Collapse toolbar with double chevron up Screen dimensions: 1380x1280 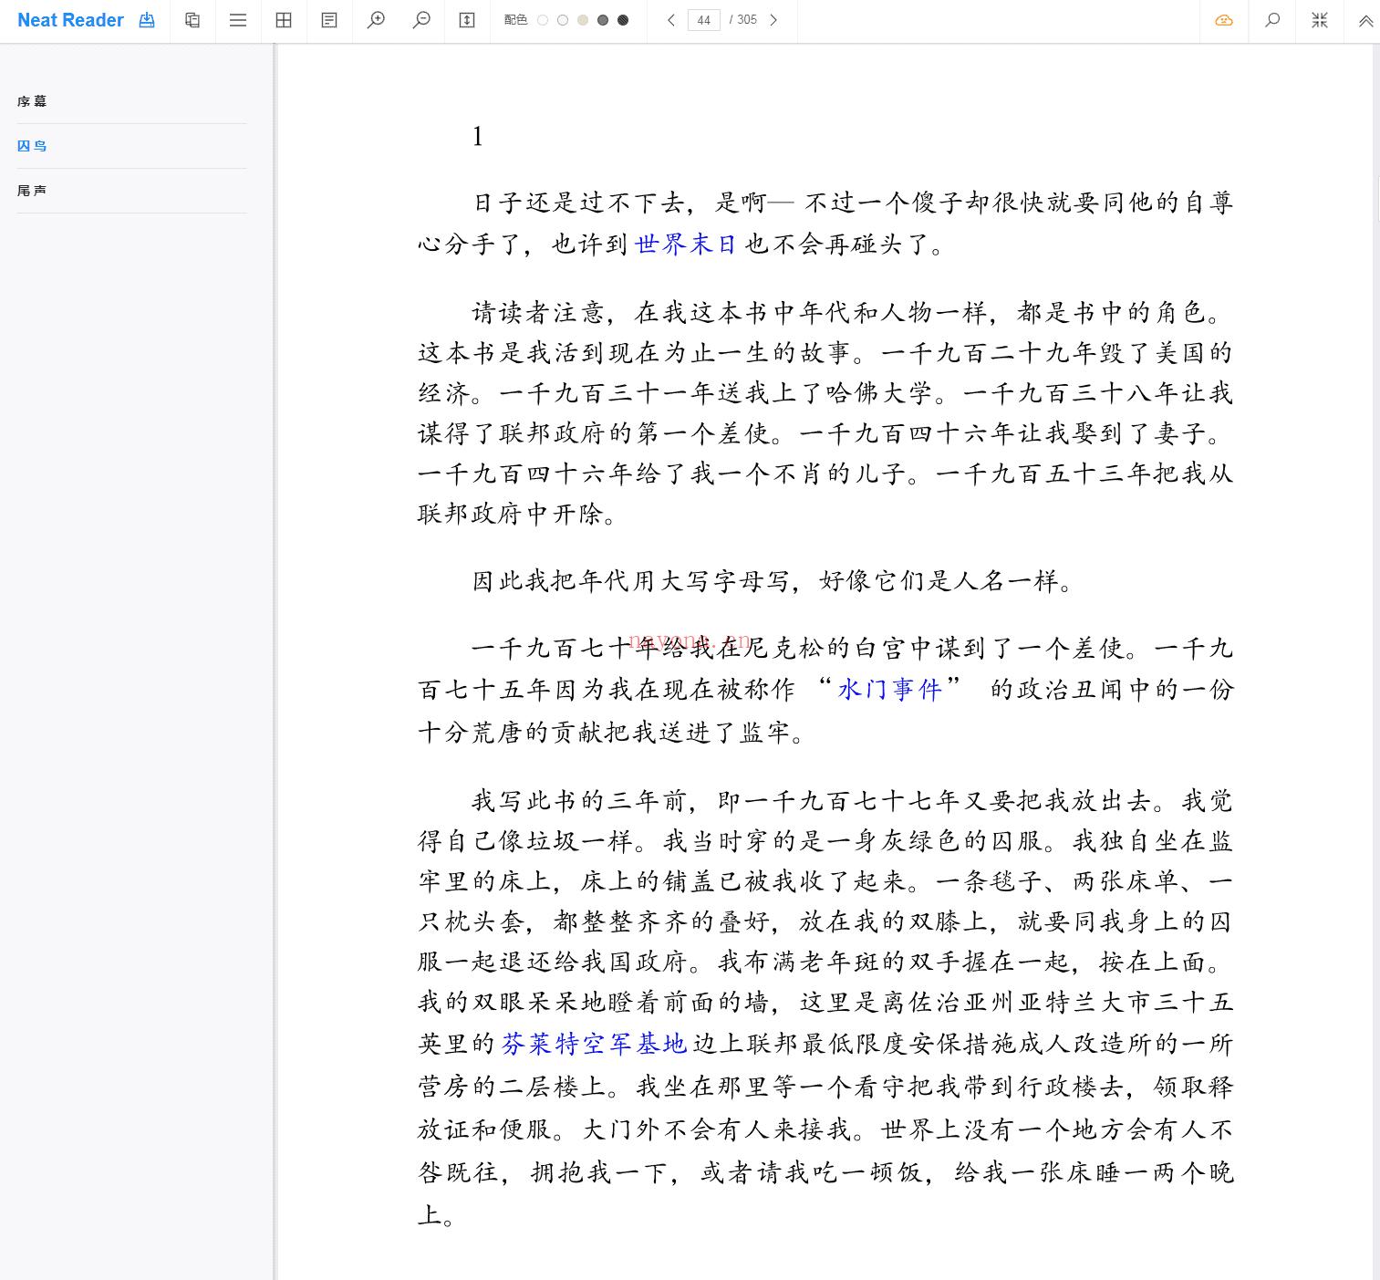pyautogui.click(x=1365, y=21)
